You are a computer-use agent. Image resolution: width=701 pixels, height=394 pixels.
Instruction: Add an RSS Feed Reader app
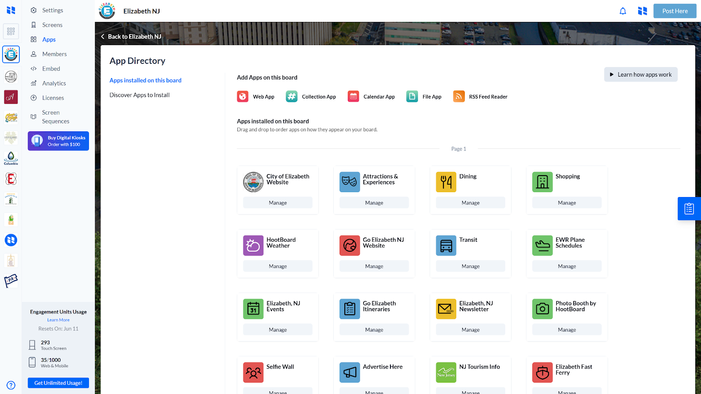[480, 96]
